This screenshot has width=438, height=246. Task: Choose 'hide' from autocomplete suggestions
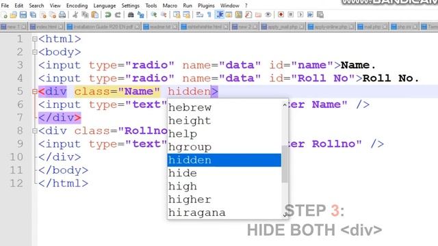[224, 173]
